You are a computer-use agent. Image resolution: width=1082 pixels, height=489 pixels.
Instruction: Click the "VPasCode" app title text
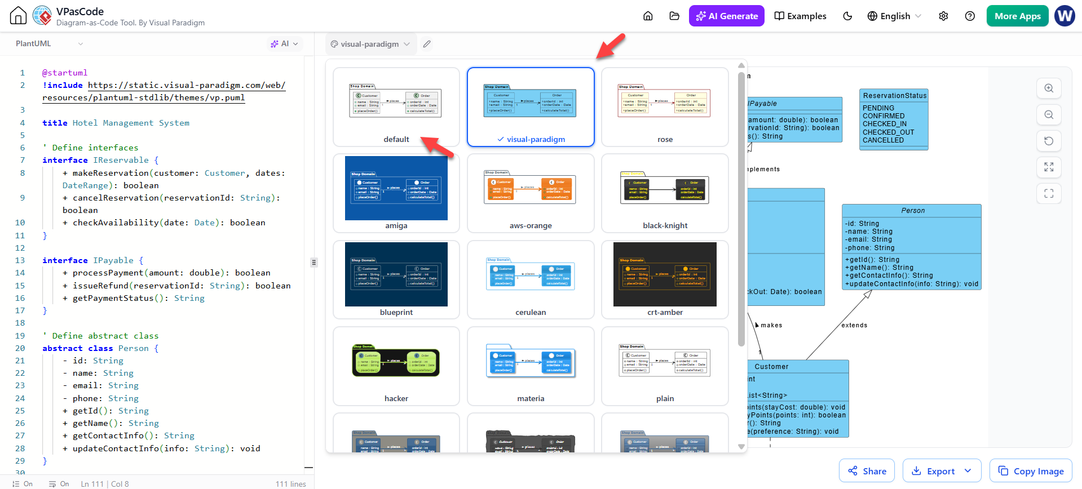80,11
